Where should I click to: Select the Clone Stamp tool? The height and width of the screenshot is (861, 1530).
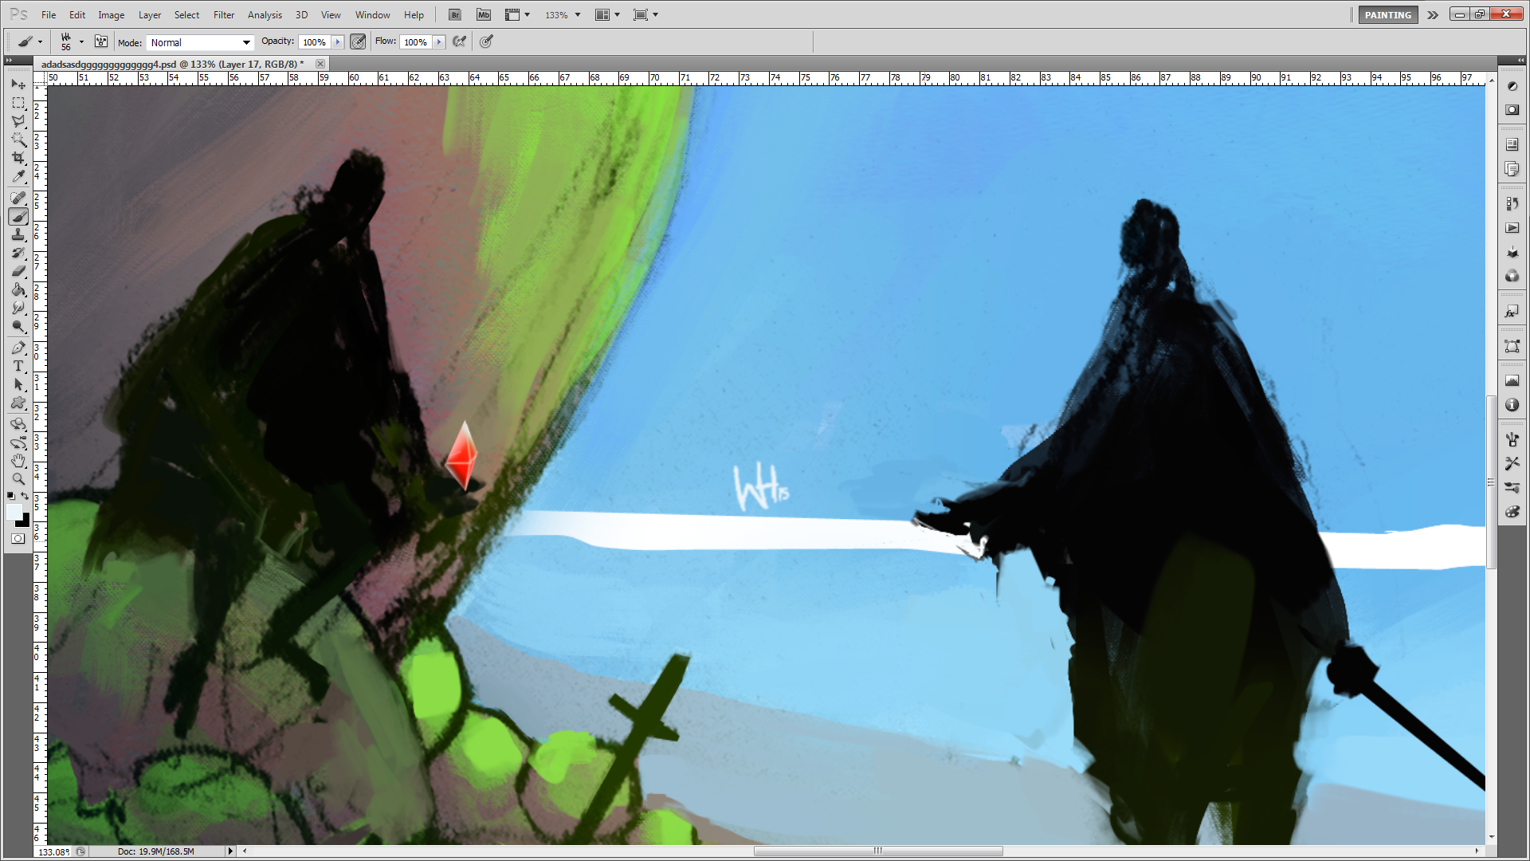point(18,234)
